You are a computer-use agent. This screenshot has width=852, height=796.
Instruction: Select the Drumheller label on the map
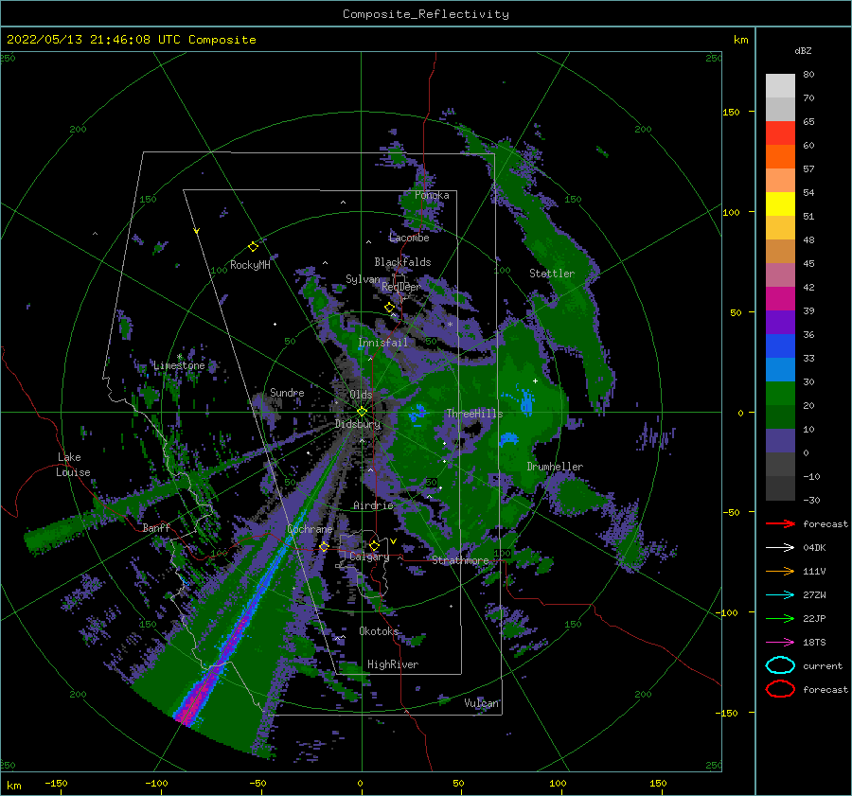555,467
